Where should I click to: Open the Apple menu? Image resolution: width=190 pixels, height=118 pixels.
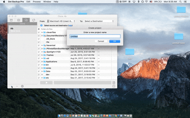[x=4, y=2]
